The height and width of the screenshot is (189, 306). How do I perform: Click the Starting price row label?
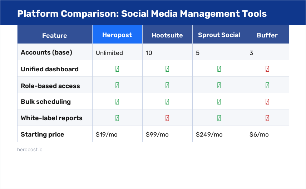pos(42,134)
